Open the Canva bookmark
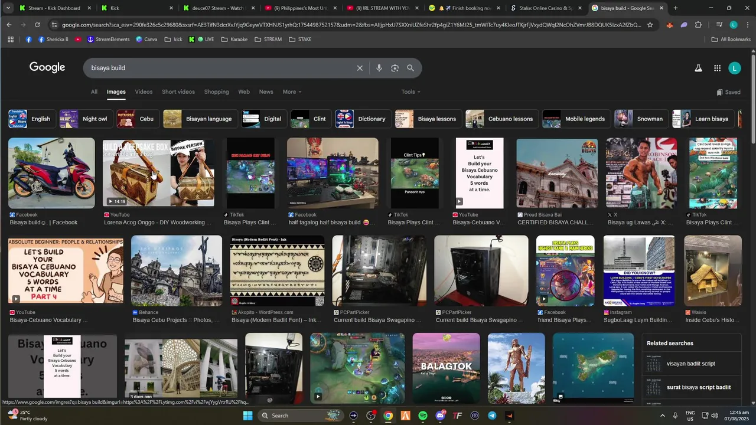Image resolution: width=756 pixels, height=425 pixels. point(146,40)
